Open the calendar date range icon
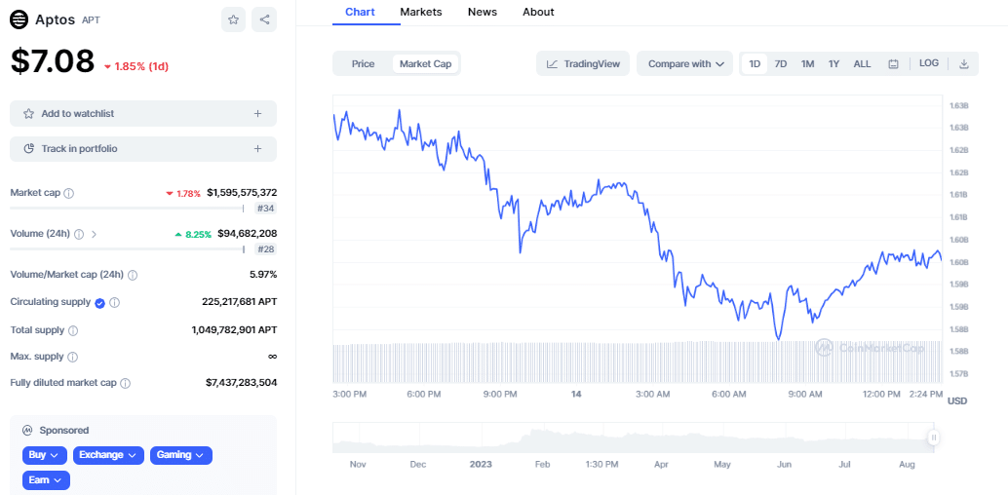The width and height of the screenshot is (1008, 495). click(x=893, y=63)
